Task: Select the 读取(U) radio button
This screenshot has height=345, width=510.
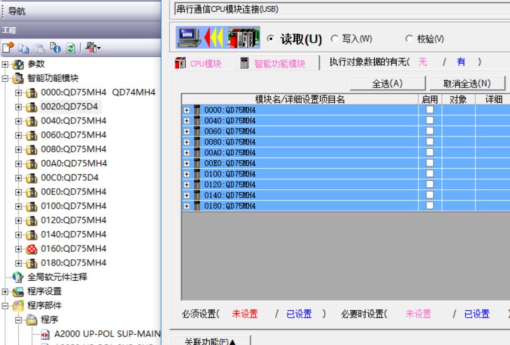Action: pyautogui.click(x=271, y=39)
